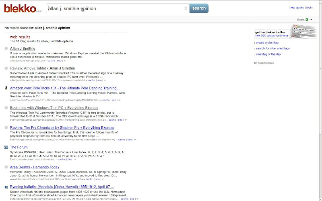Open the help link
322x201 pixels.
292,8
